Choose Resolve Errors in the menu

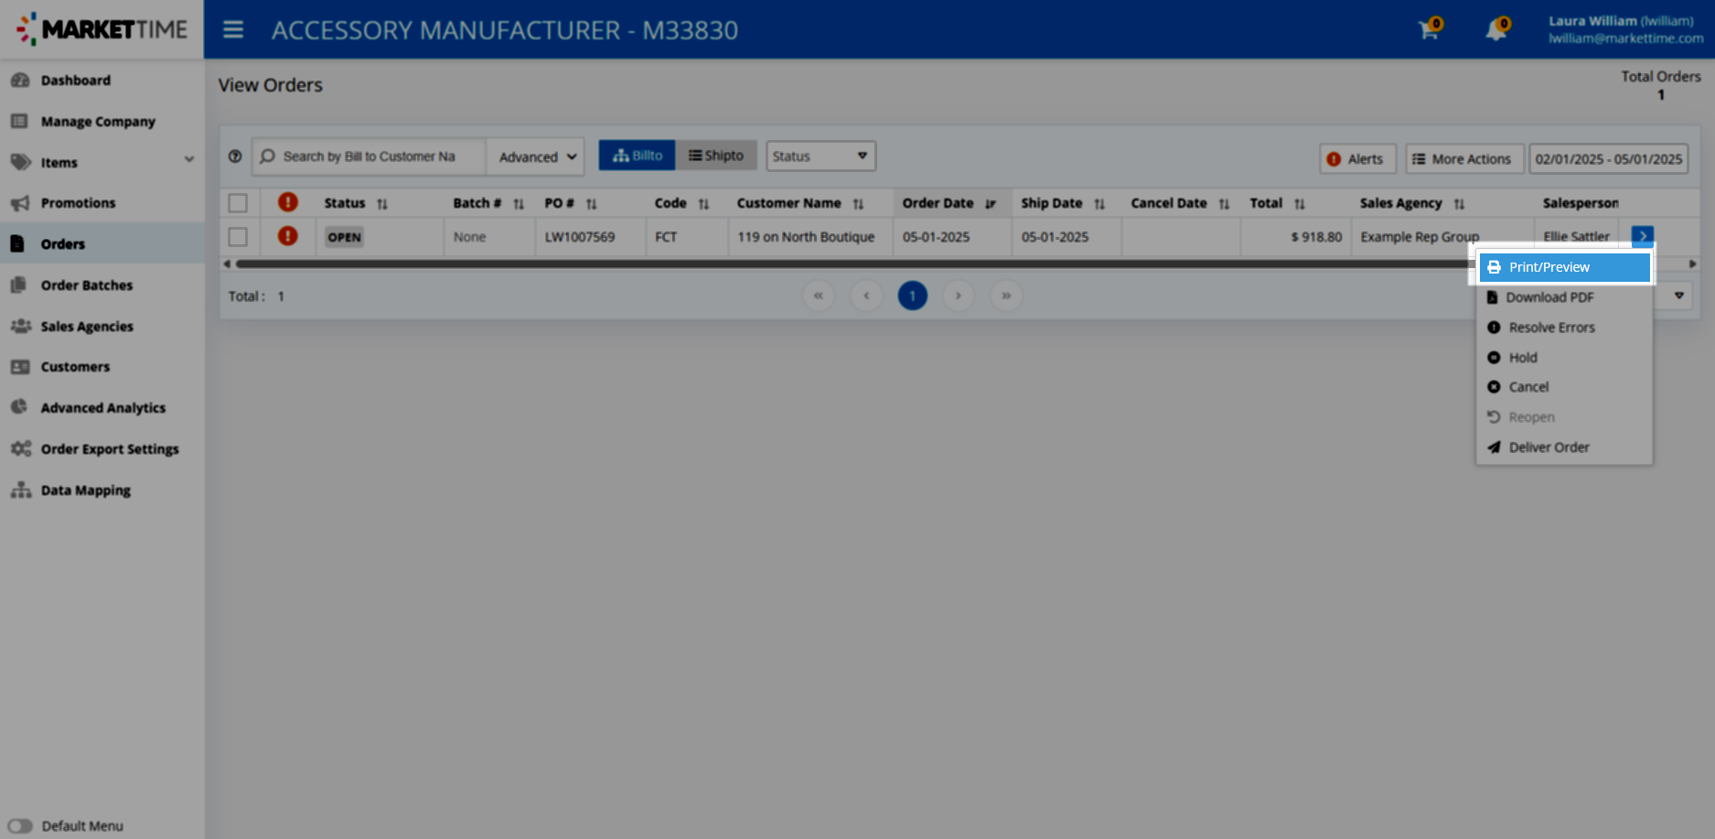coord(1565,328)
